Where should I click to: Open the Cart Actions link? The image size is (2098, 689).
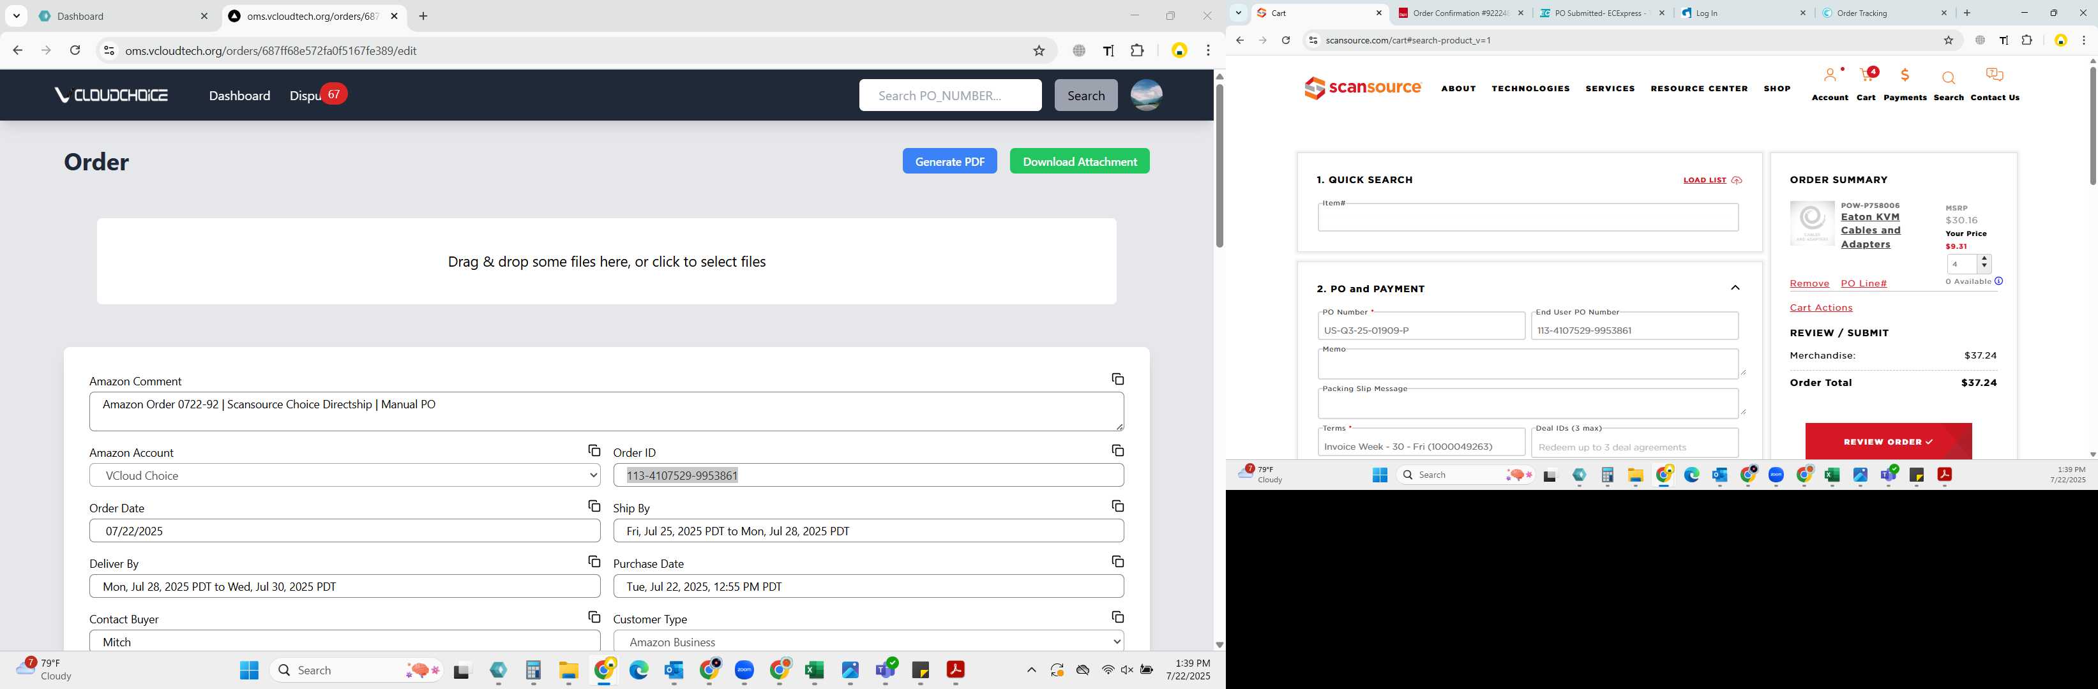pos(1820,307)
